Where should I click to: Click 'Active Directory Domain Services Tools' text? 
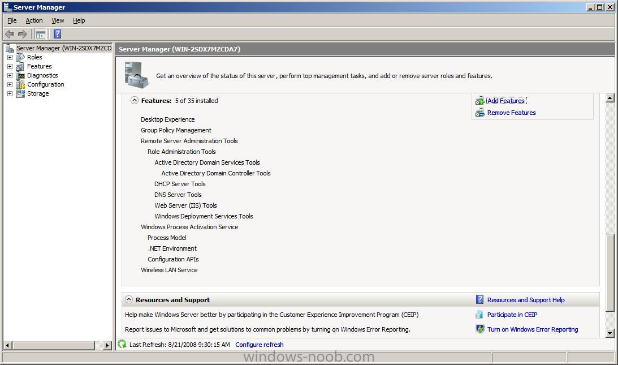207,162
